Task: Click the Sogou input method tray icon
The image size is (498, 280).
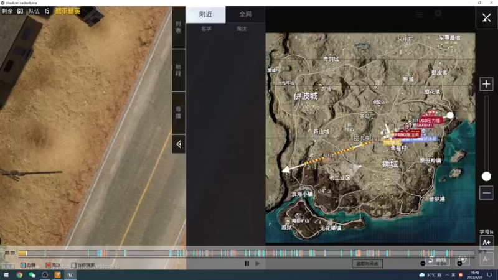Action: coord(461,275)
